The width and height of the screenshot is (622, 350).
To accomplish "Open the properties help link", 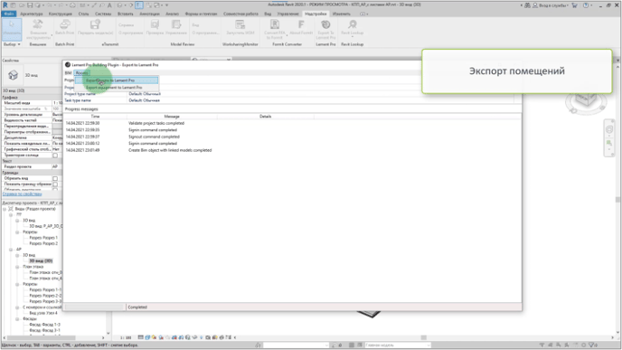I will (23, 194).
